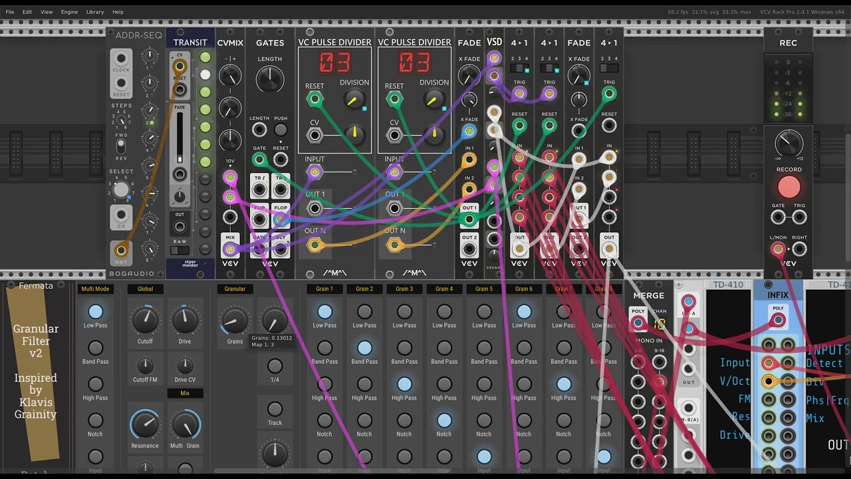Click DIVISION knob on left VC Pulse Divider

point(354,100)
